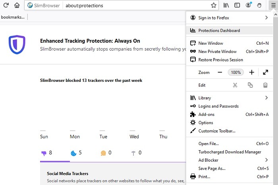
Task: Open the Firefox account toolbar icon
Action: point(249,5)
